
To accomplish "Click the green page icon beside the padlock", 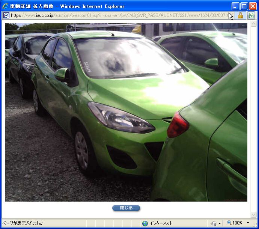I will click(x=251, y=15).
